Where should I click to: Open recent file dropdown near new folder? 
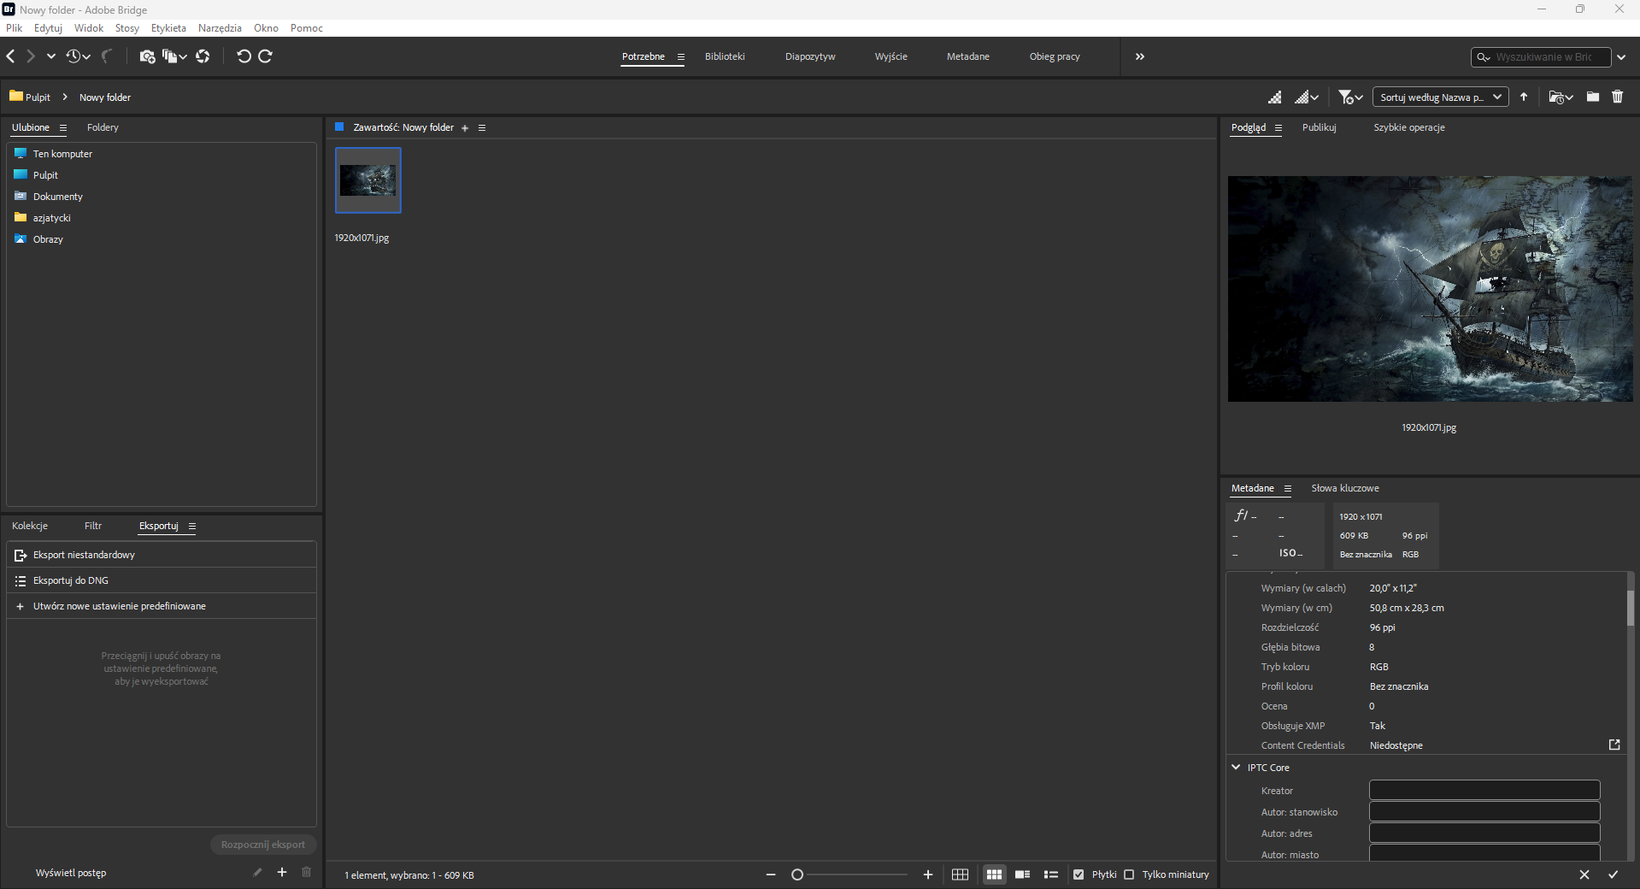tap(1561, 97)
